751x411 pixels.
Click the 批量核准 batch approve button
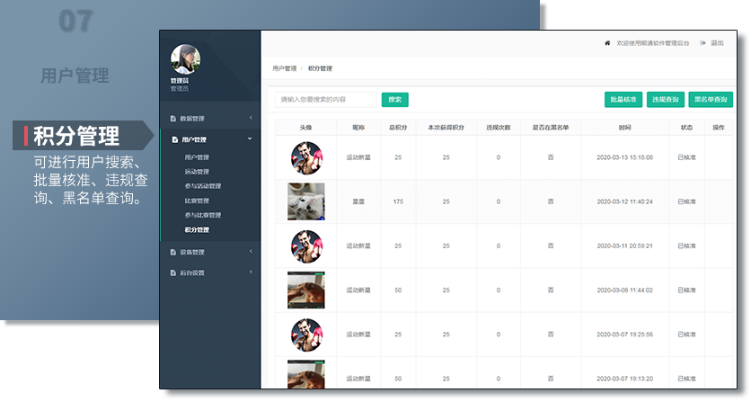623,100
